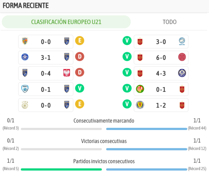The width and height of the screenshot is (209, 177).
Task: Open the 3-0 match result
Action: tap(161, 42)
